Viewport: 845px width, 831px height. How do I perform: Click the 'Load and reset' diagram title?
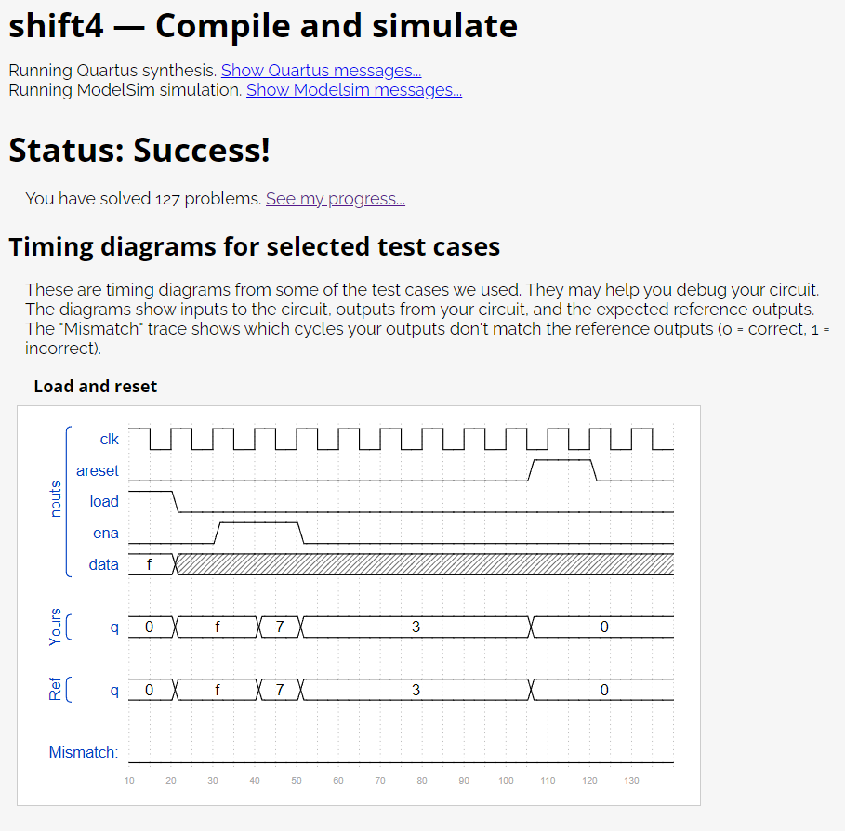point(96,387)
